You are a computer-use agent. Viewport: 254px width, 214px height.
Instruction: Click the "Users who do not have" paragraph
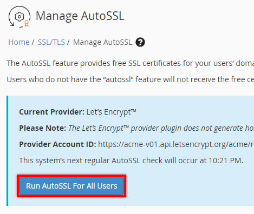point(131,79)
